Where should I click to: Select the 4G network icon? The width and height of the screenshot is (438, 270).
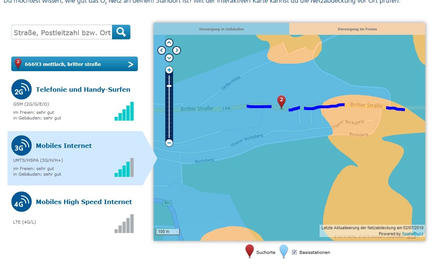pyautogui.click(x=21, y=201)
